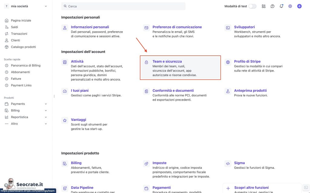Click the flask icon for Anteprima prodotti
Image resolution: width=310 pixels, height=193 pixels.
pos(228,91)
